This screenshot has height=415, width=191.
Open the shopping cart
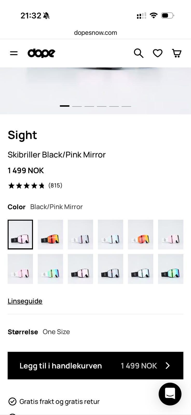[177, 53]
